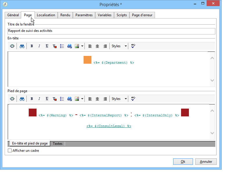Click the down scroll arrow in En-tête editor

pos(212,80)
